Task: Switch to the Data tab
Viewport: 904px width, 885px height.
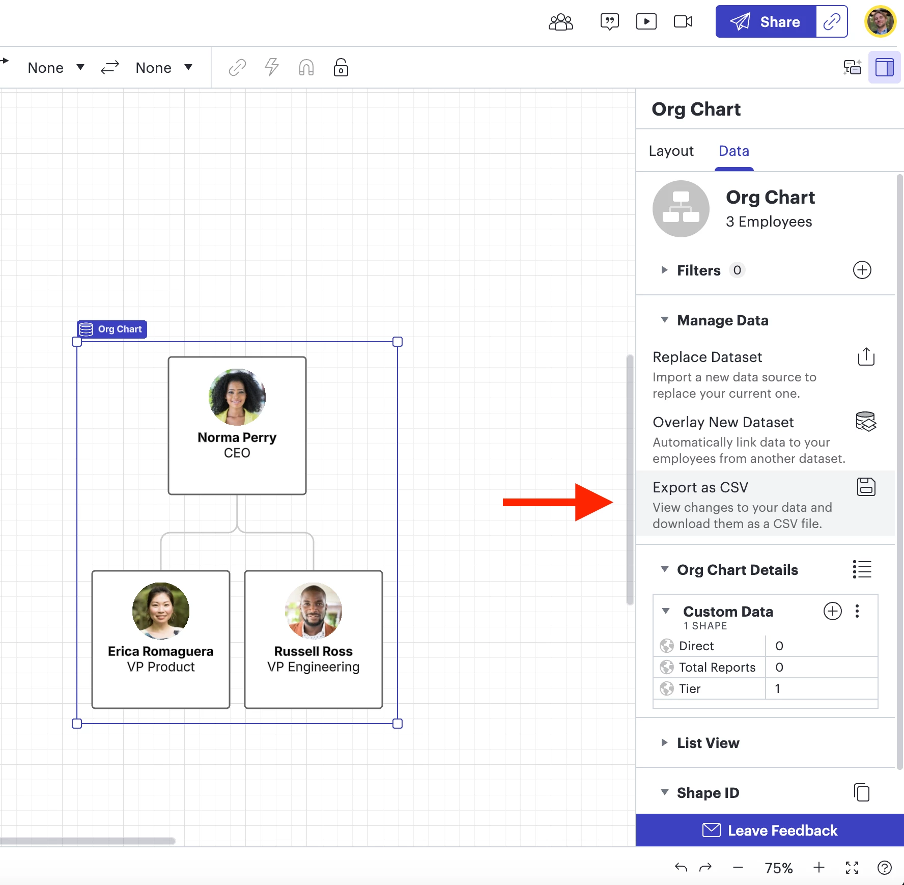Action: coord(733,151)
